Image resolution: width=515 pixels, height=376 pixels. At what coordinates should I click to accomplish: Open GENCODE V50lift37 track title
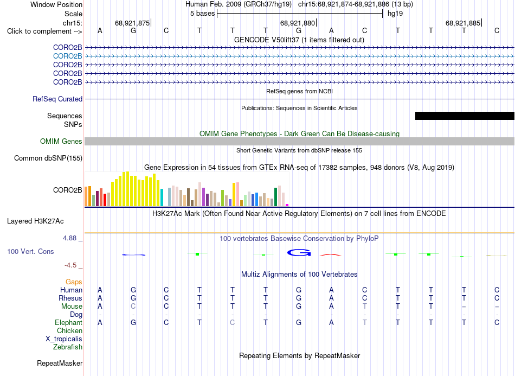pyautogui.click(x=299, y=40)
